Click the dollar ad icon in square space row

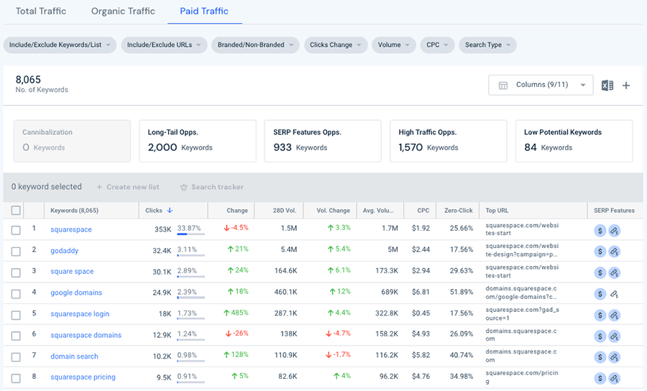tap(600, 272)
